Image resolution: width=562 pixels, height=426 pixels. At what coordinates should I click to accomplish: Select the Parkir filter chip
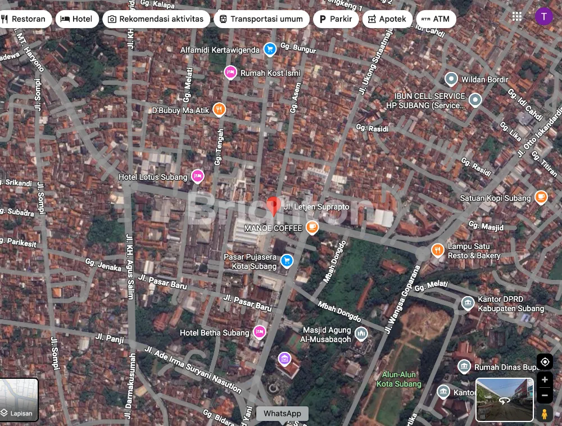click(336, 19)
